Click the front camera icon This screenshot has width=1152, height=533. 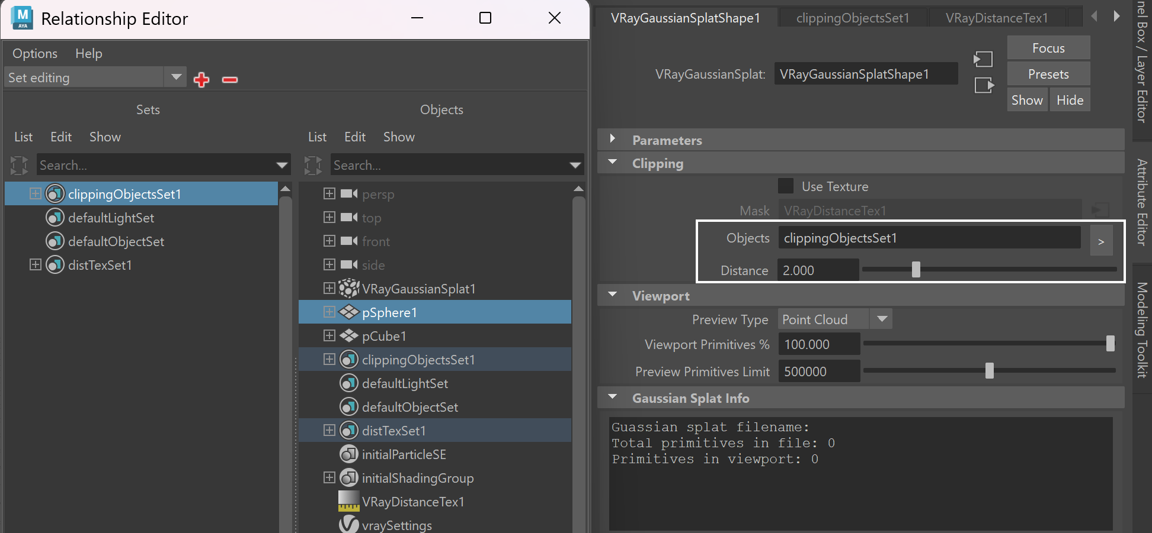click(349, 241)
